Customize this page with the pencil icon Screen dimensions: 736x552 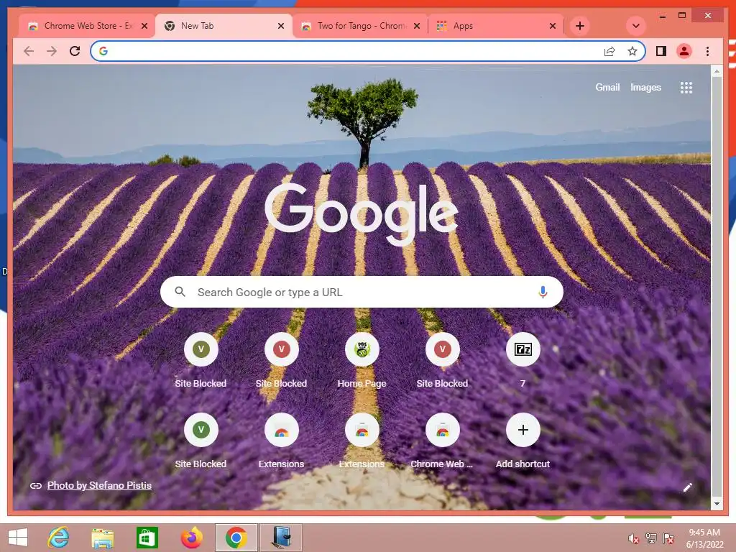point(688,487)
